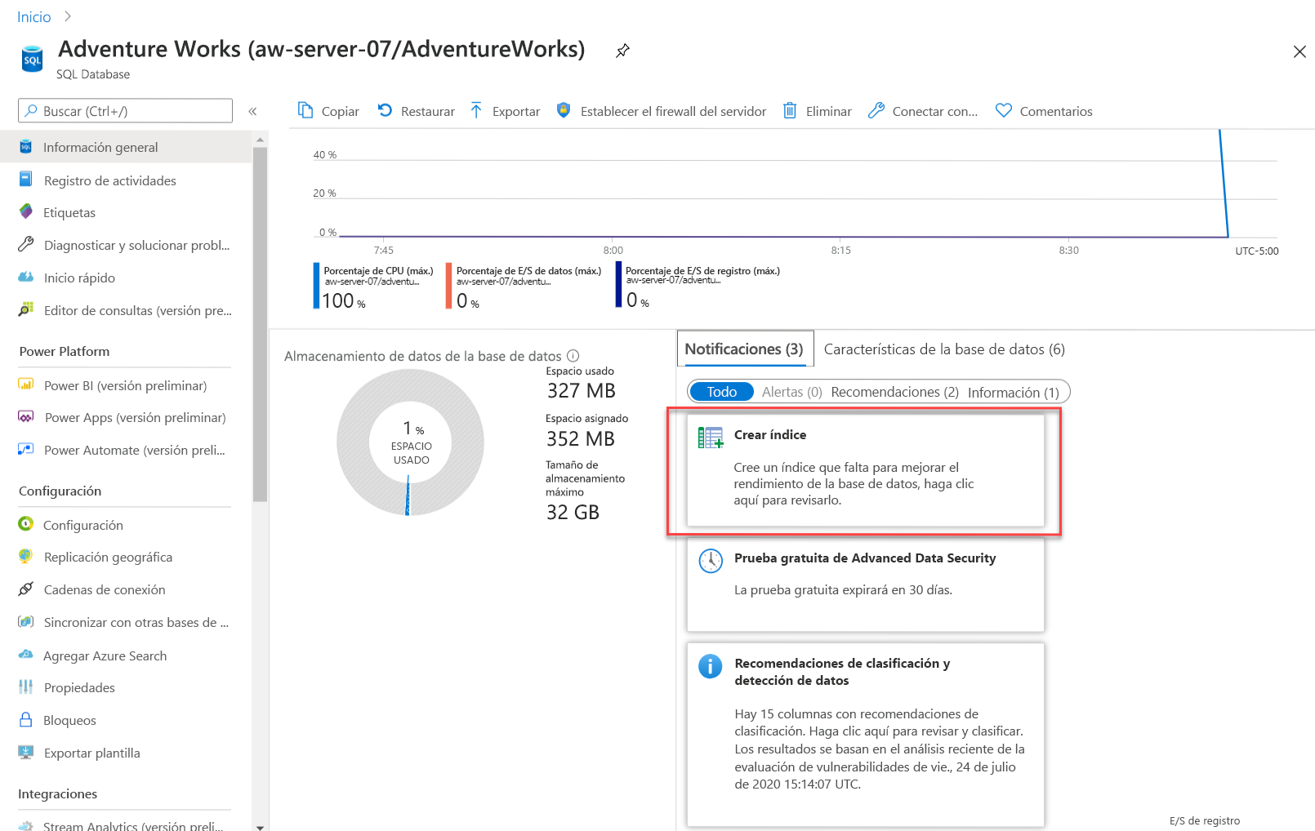This screenshot has height=831, width=1315.
Task: Switch to Características de la base de datos tab
Action: (944, 349)
